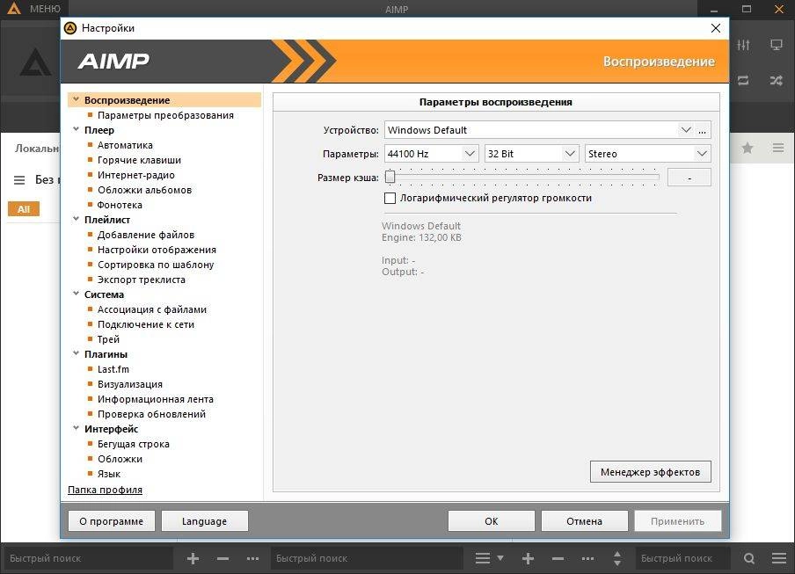Click the cache size value box
The height and width of the screenshot is (574, 795).
tap(689, 178)
